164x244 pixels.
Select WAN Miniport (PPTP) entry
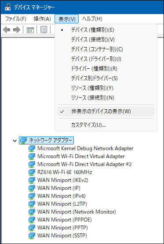62,228
